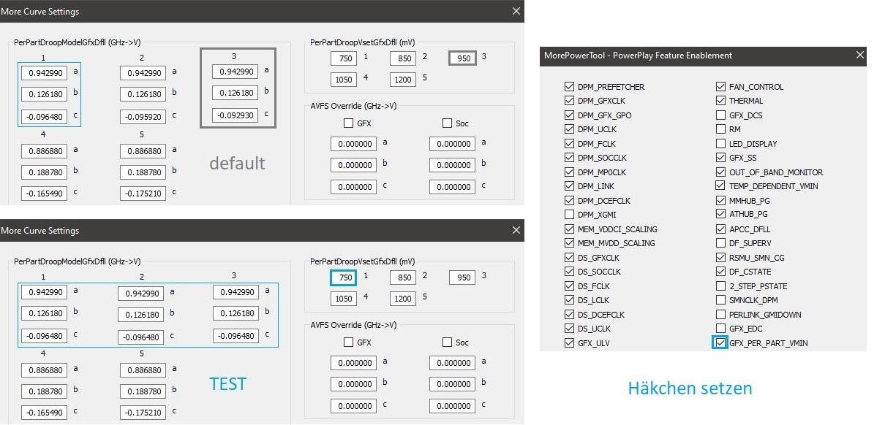Screen dimensions: 885x425
Task: Uncheck the MEM_MVDD_SCALING option
Action: [570, 243]
